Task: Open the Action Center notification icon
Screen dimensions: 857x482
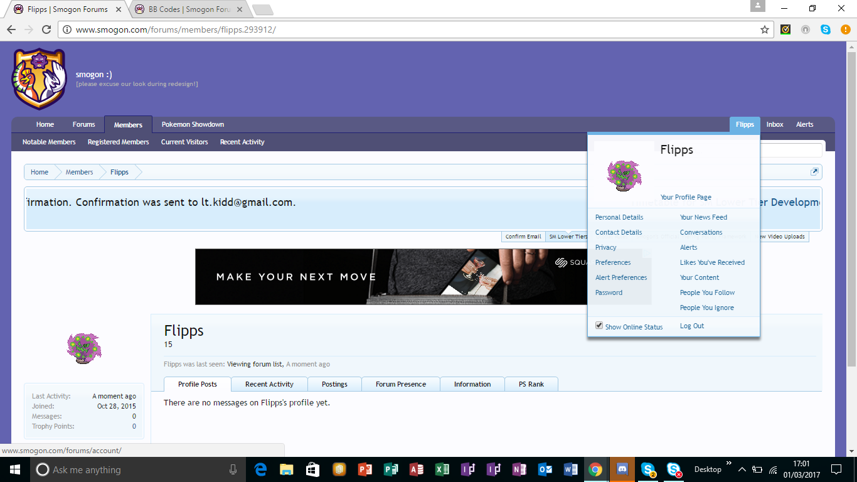Action: pyautogui.click(x=836, y=469)
